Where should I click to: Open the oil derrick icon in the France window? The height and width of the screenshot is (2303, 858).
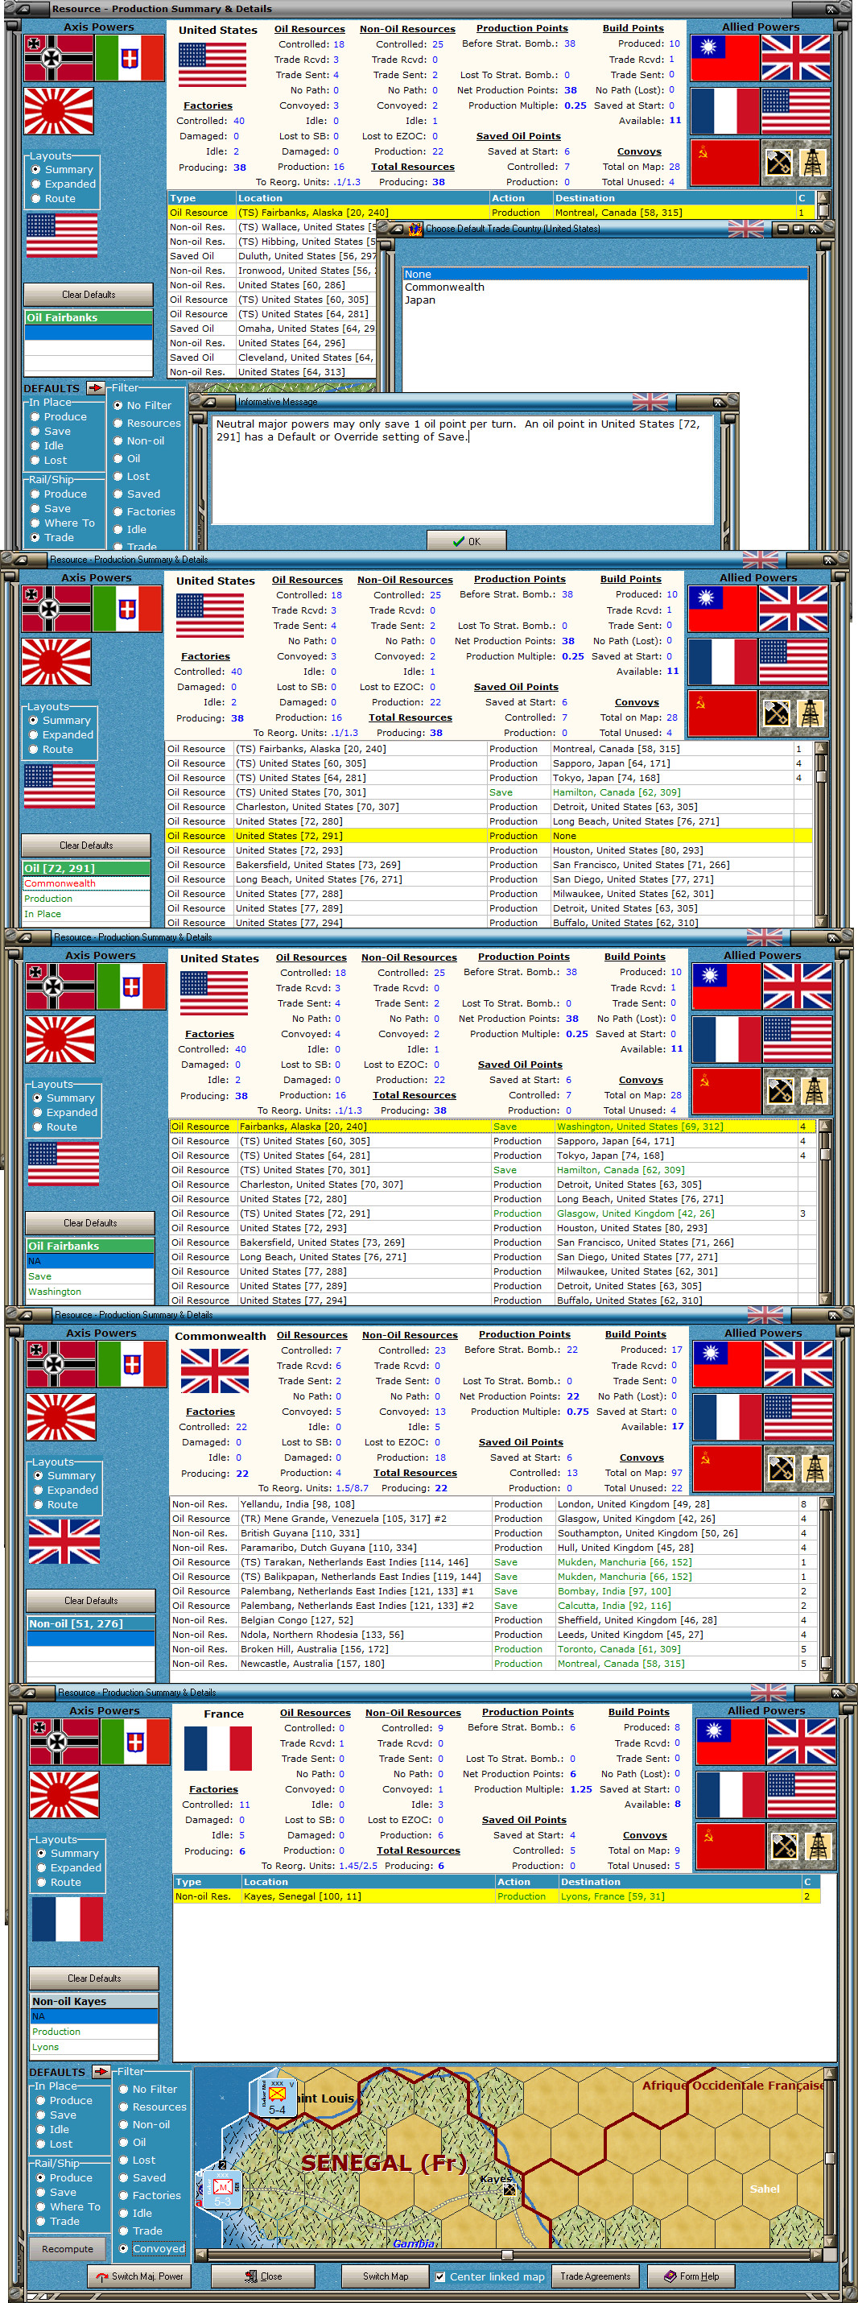pyautogui.click(x=819, y=1846)
